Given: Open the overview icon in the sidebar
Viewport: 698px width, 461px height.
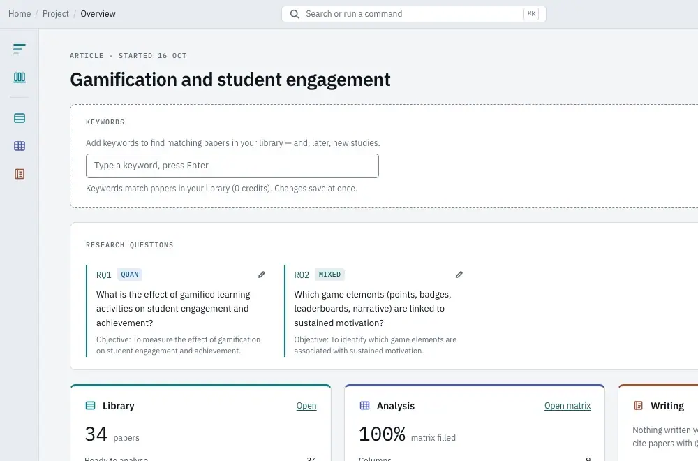Looking at the screenshot, I should tap(20, 49).
